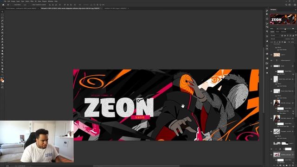
Task: Hide the Layer 2 layer
Action: point(271,55)
